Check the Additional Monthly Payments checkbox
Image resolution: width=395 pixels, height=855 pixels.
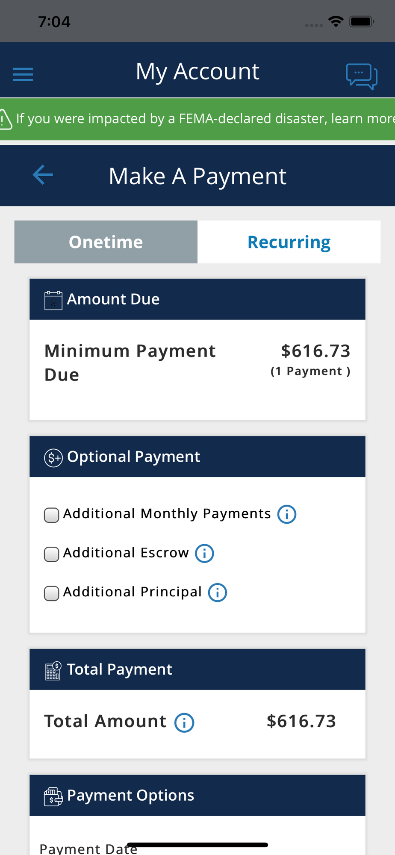pos(52,515)
